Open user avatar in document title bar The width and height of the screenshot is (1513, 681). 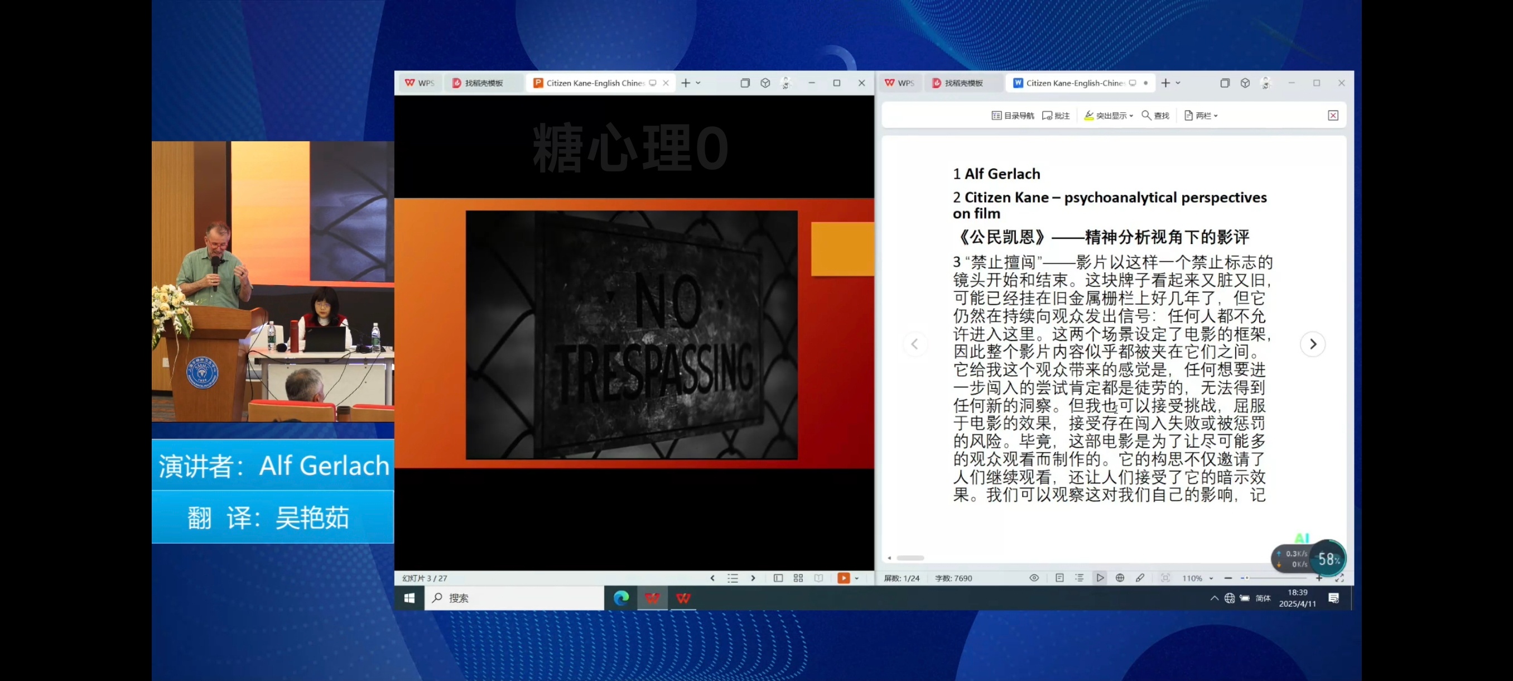[x=1266, y=83]
